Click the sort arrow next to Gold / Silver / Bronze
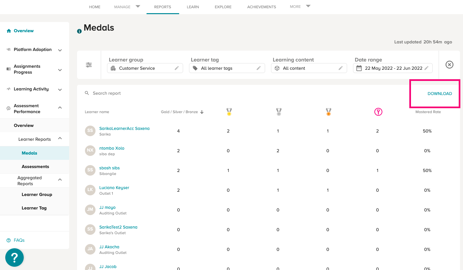Screen dimensions: 463x270 pyautogui.click(x=202, y=112)
